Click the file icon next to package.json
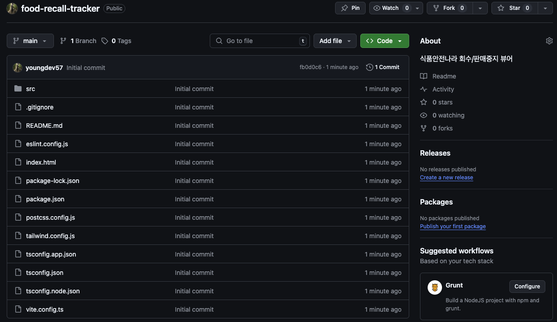This screenshot has width=557, height=322. 18,199
